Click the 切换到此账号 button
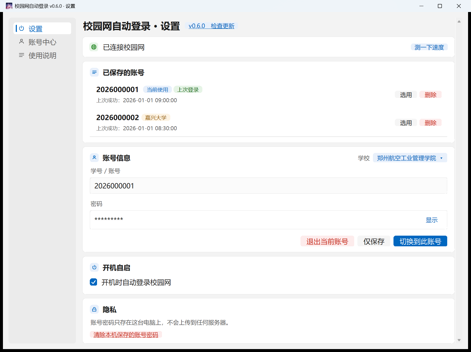 420,241
